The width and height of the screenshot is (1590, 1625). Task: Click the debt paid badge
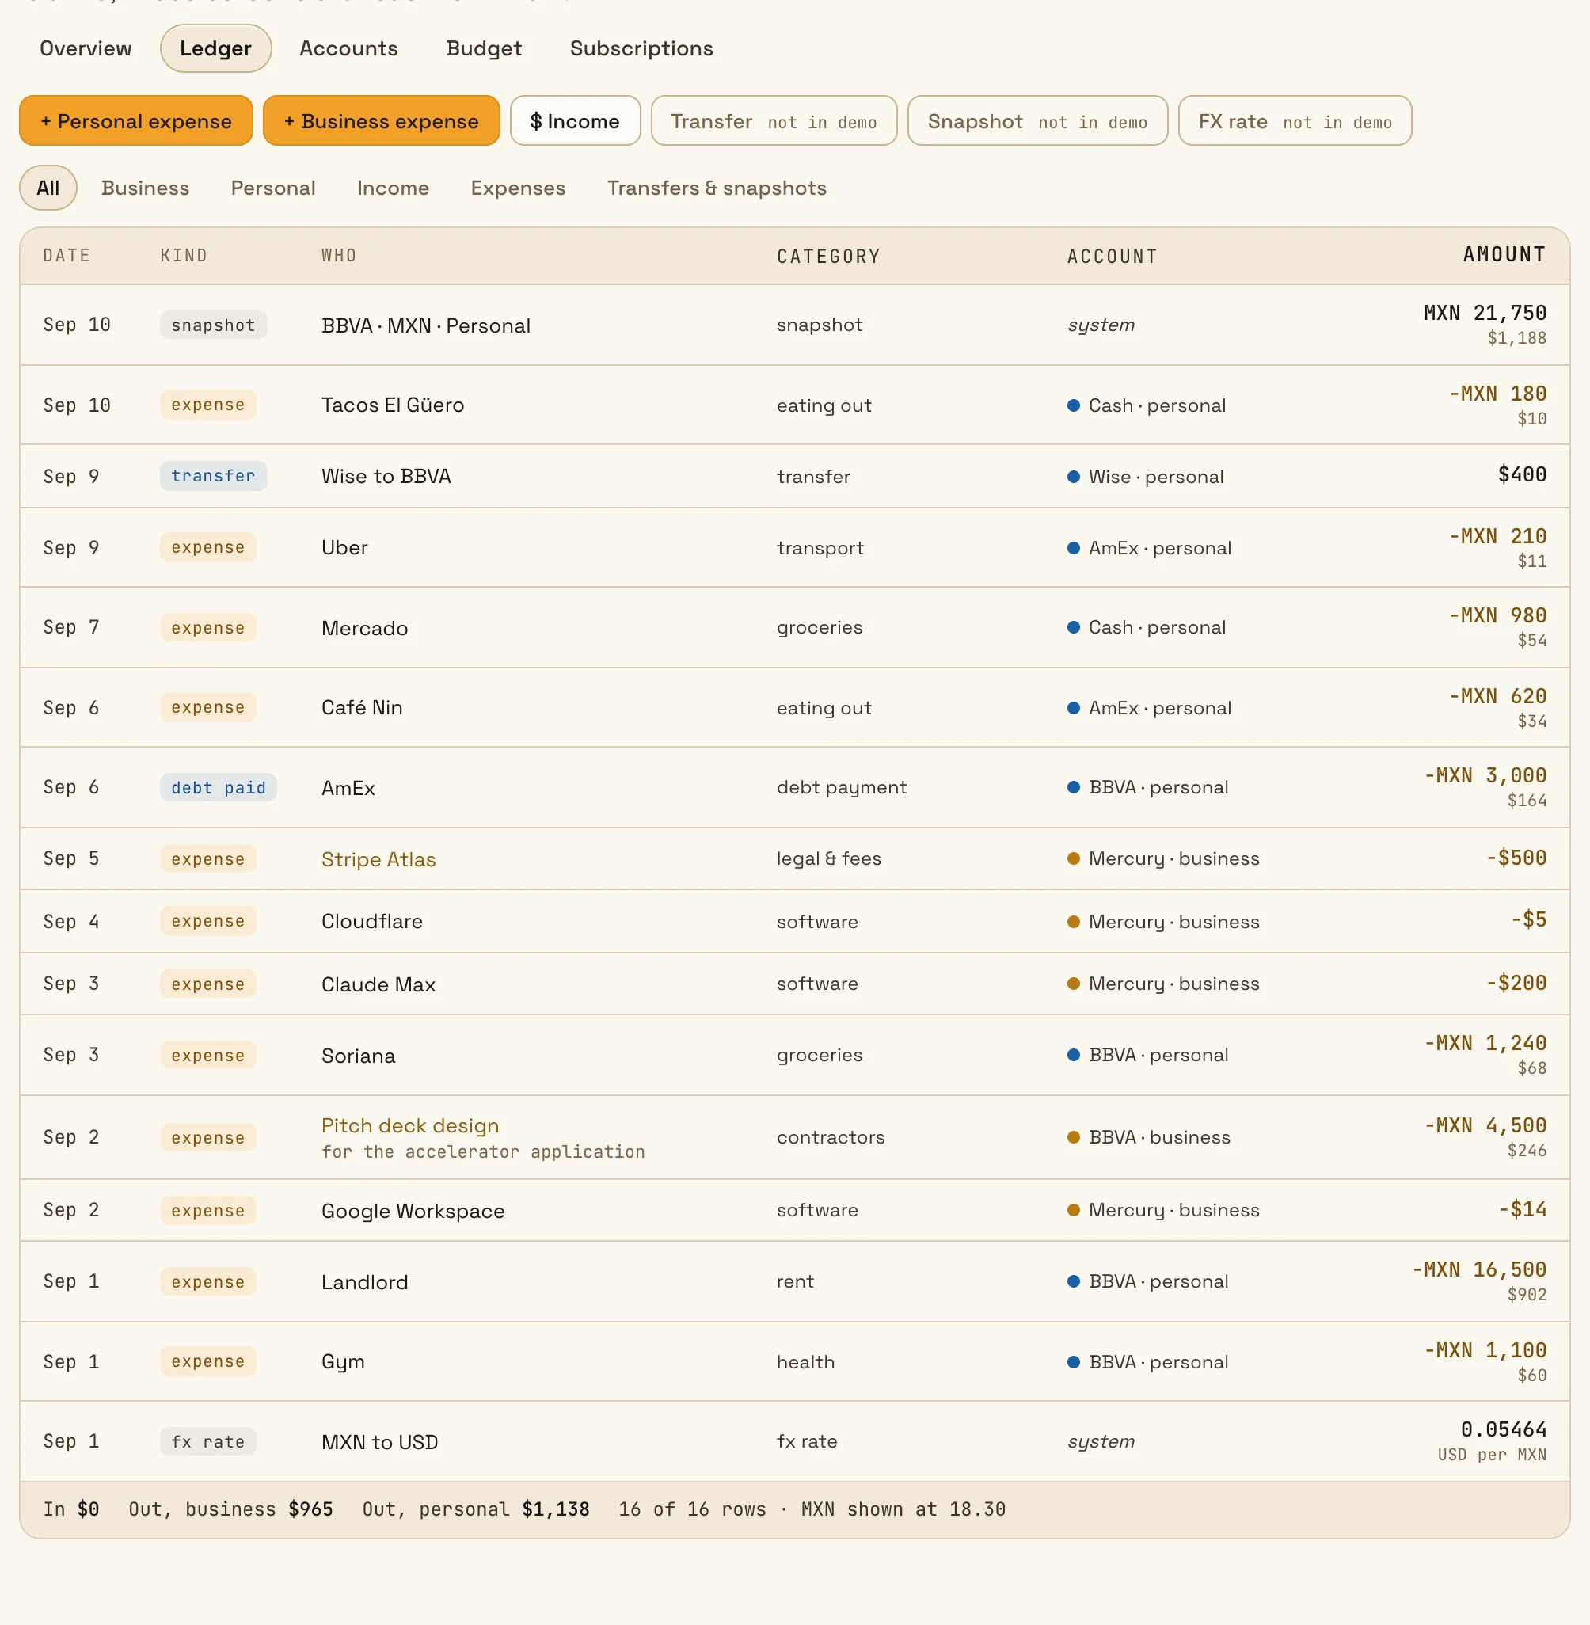pyautogui.click(x=218, y=787)
